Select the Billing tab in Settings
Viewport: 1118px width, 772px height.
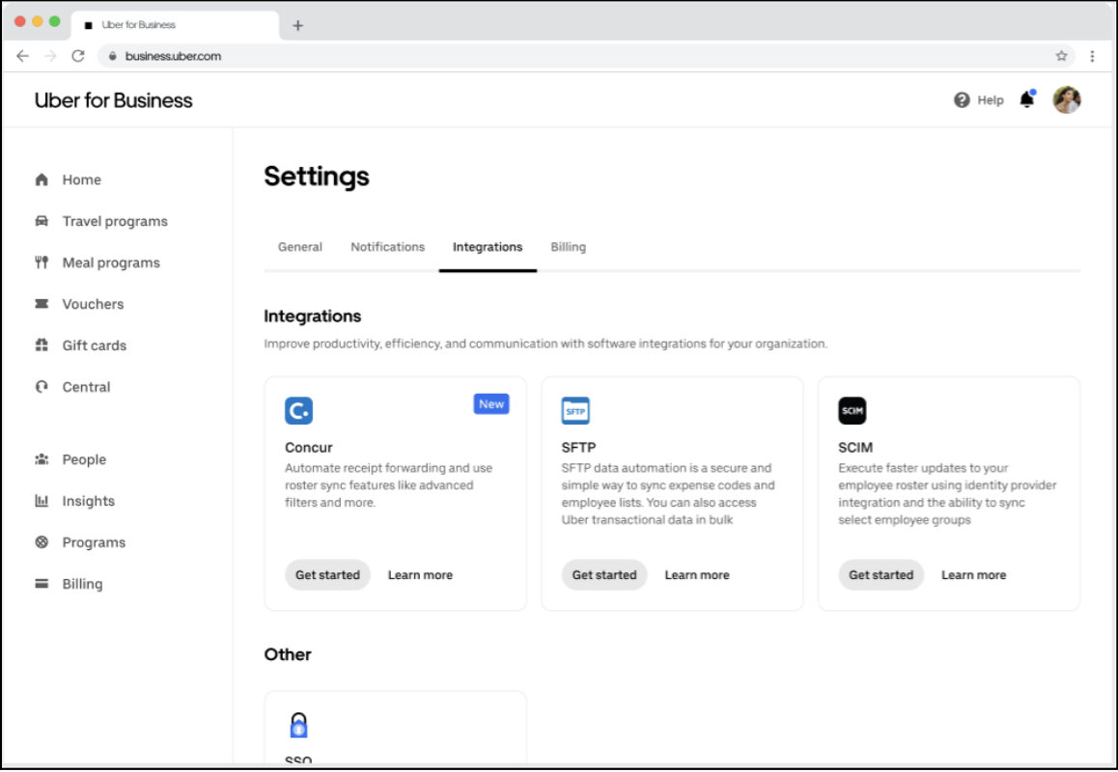pyautogui.click(x=568, y=247)
